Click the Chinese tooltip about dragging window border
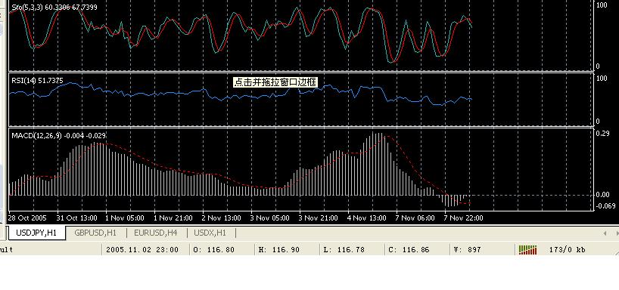Screen dimensions: 619x290 pos(275,82)
